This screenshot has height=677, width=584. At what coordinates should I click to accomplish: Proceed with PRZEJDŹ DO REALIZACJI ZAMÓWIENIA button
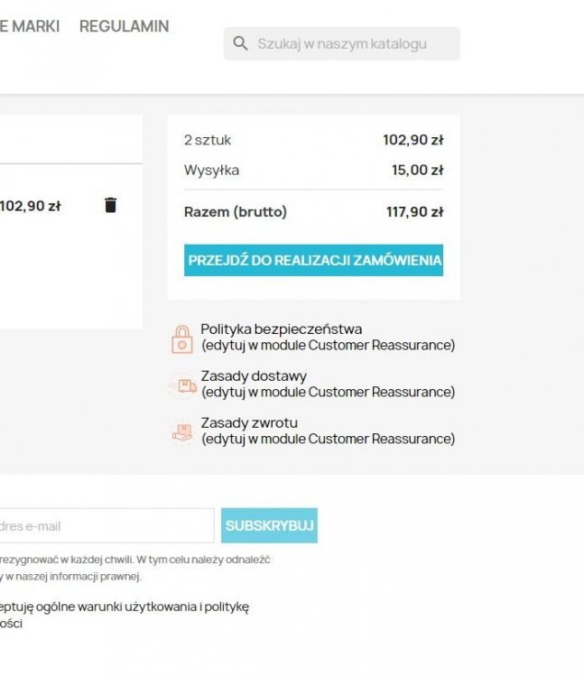(313, 260)
